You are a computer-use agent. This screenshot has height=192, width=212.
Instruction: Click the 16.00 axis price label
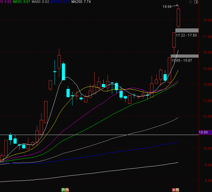pyautogui.click(x=207, y=52)
